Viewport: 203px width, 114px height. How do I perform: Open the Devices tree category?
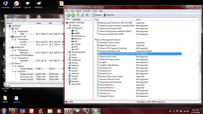coord(74,71)
